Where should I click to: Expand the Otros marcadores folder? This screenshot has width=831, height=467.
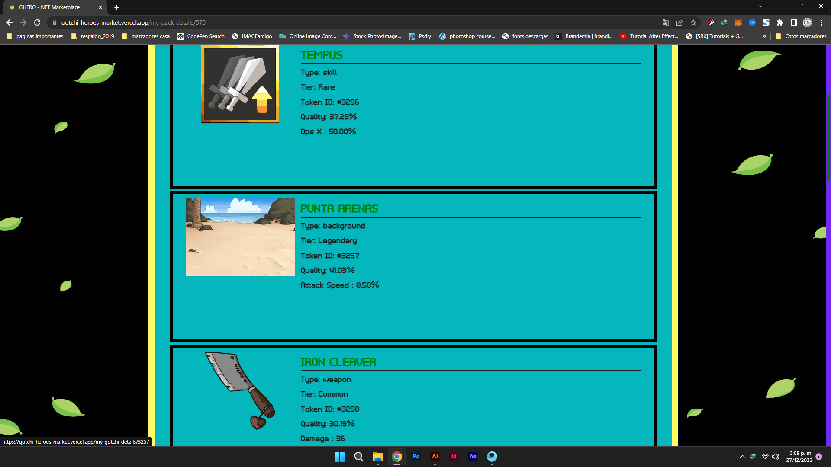tap(802, 36)
